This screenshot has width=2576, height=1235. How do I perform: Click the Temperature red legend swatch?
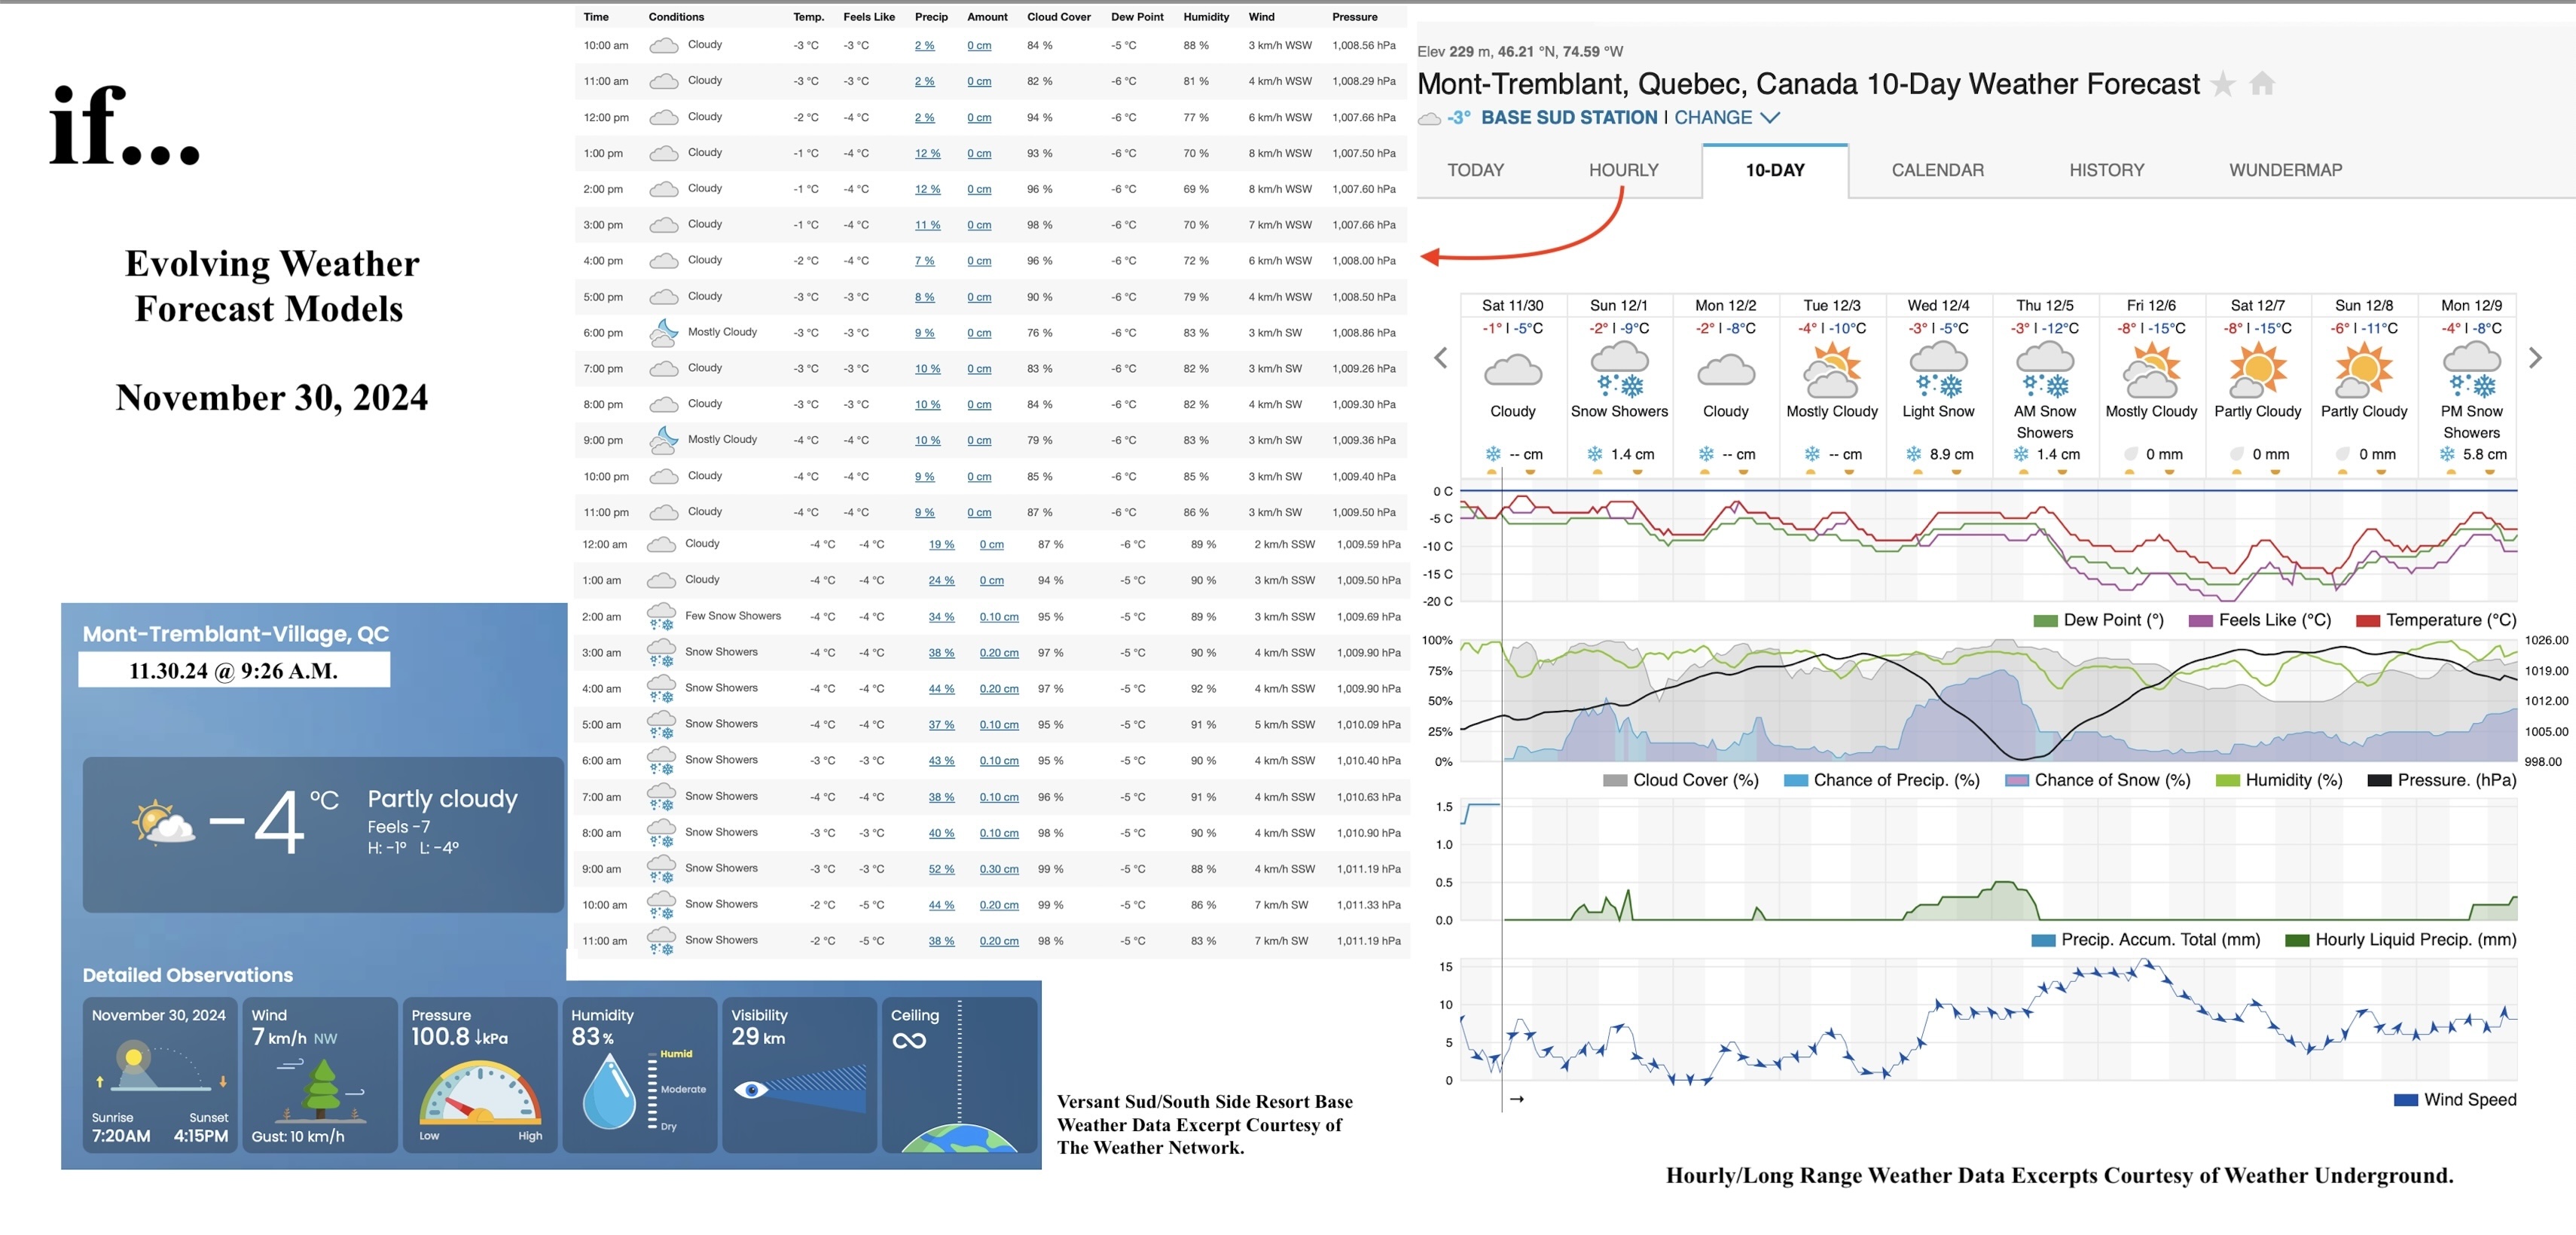pyautogui.click(x=2367, y=621)
